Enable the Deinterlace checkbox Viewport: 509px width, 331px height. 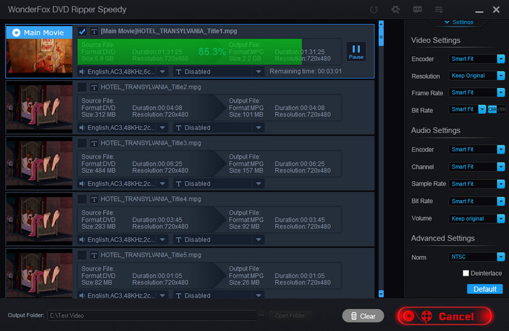pyautogui.click(x=466, y=274)
